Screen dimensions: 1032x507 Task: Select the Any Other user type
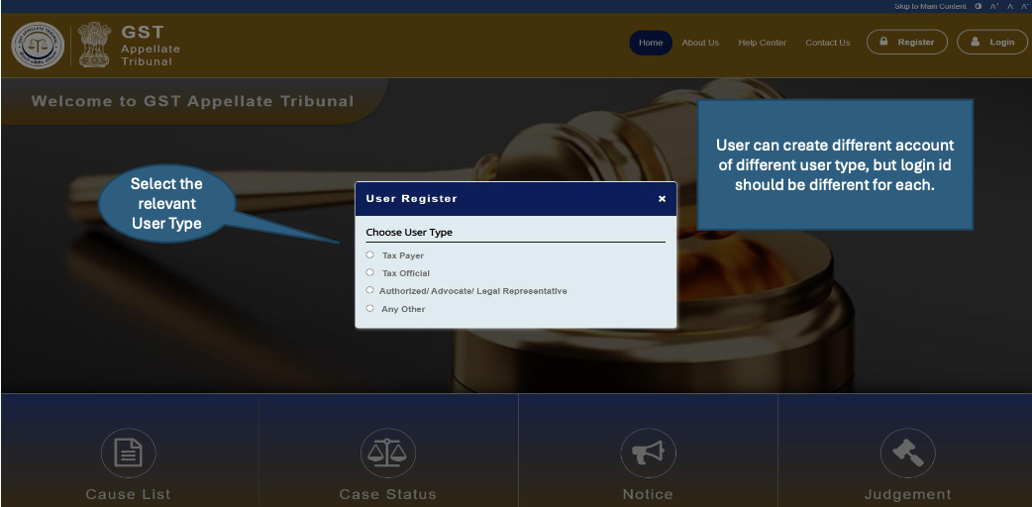point(369,308)
